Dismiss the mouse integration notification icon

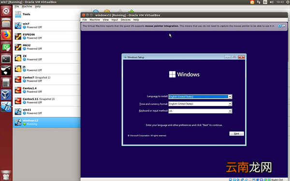pos(280,26)
